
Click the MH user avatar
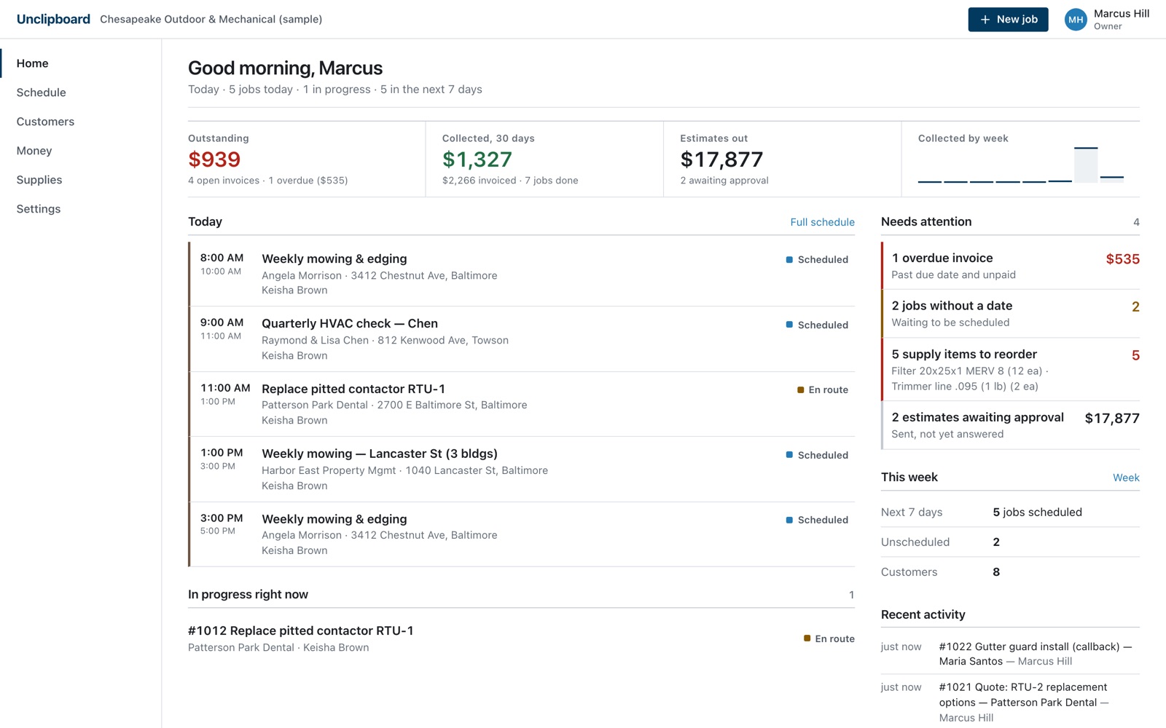pos(1076,20)
